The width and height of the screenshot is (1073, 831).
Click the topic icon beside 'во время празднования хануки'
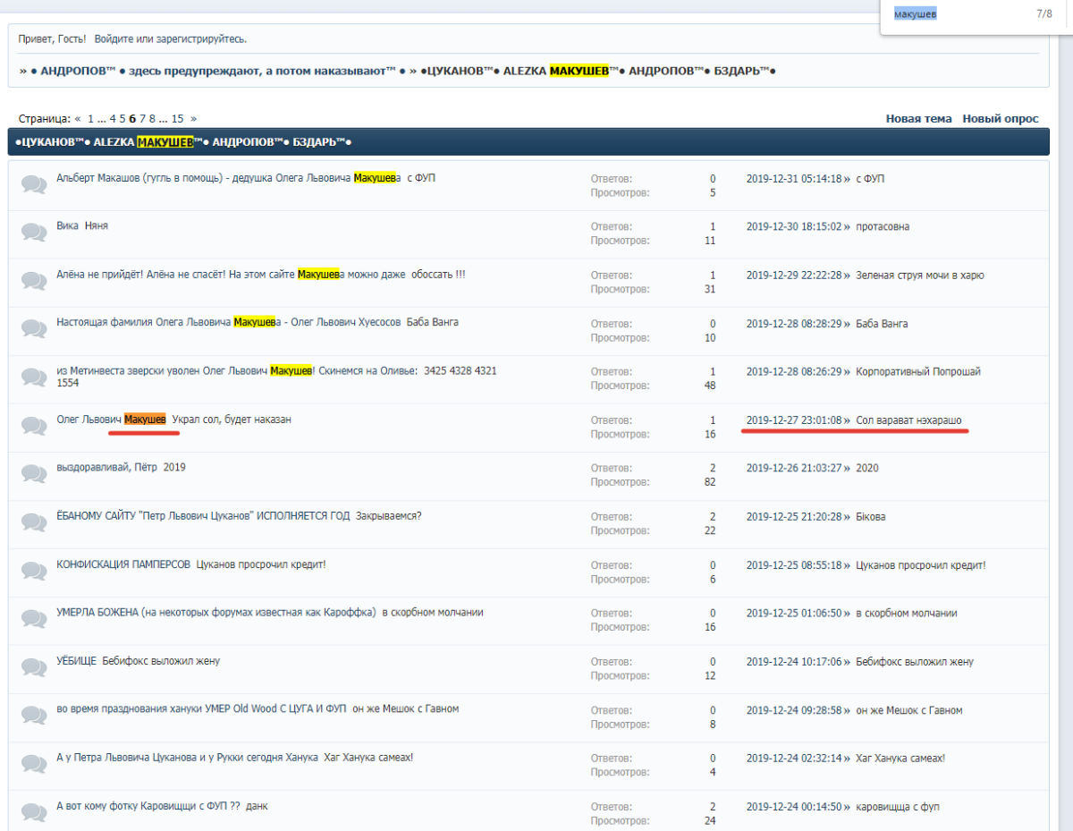(x=34, y=716)
